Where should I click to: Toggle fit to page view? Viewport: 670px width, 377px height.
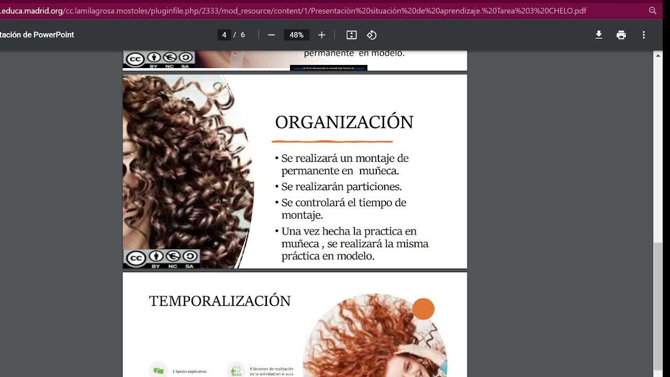point(351,35)
